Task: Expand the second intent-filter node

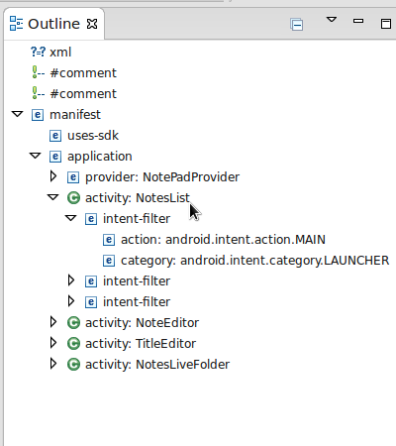Action: [71, 280]
